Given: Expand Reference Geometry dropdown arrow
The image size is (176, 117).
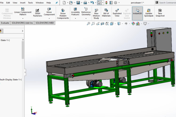Looking at the screenshot, I should 86,18.
